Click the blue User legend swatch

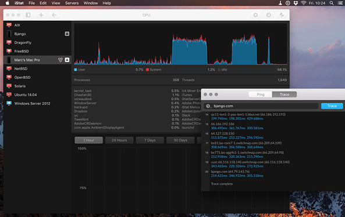click(x=76, y=70)
